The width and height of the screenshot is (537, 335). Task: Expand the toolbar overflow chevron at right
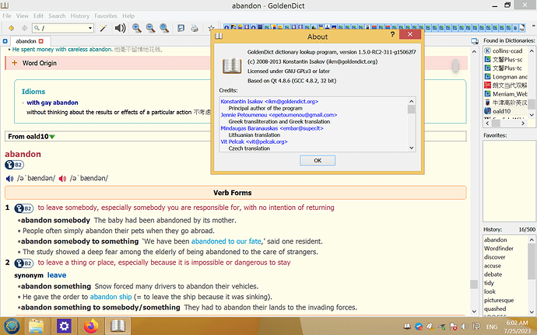point(533,26)
